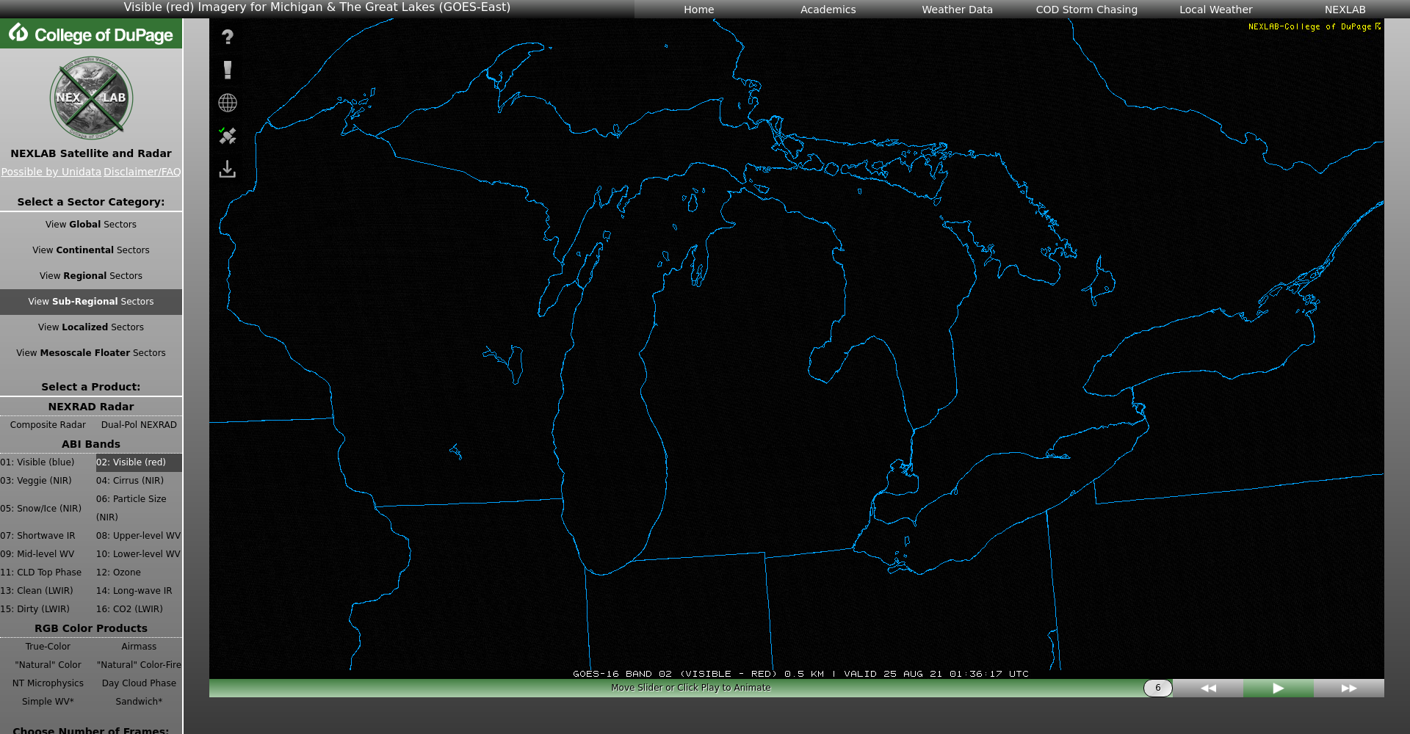The height and width of the screenshot is (734, 1410).
Task: Expand View Regional Sectors category
Action: [x=91, y=276]
